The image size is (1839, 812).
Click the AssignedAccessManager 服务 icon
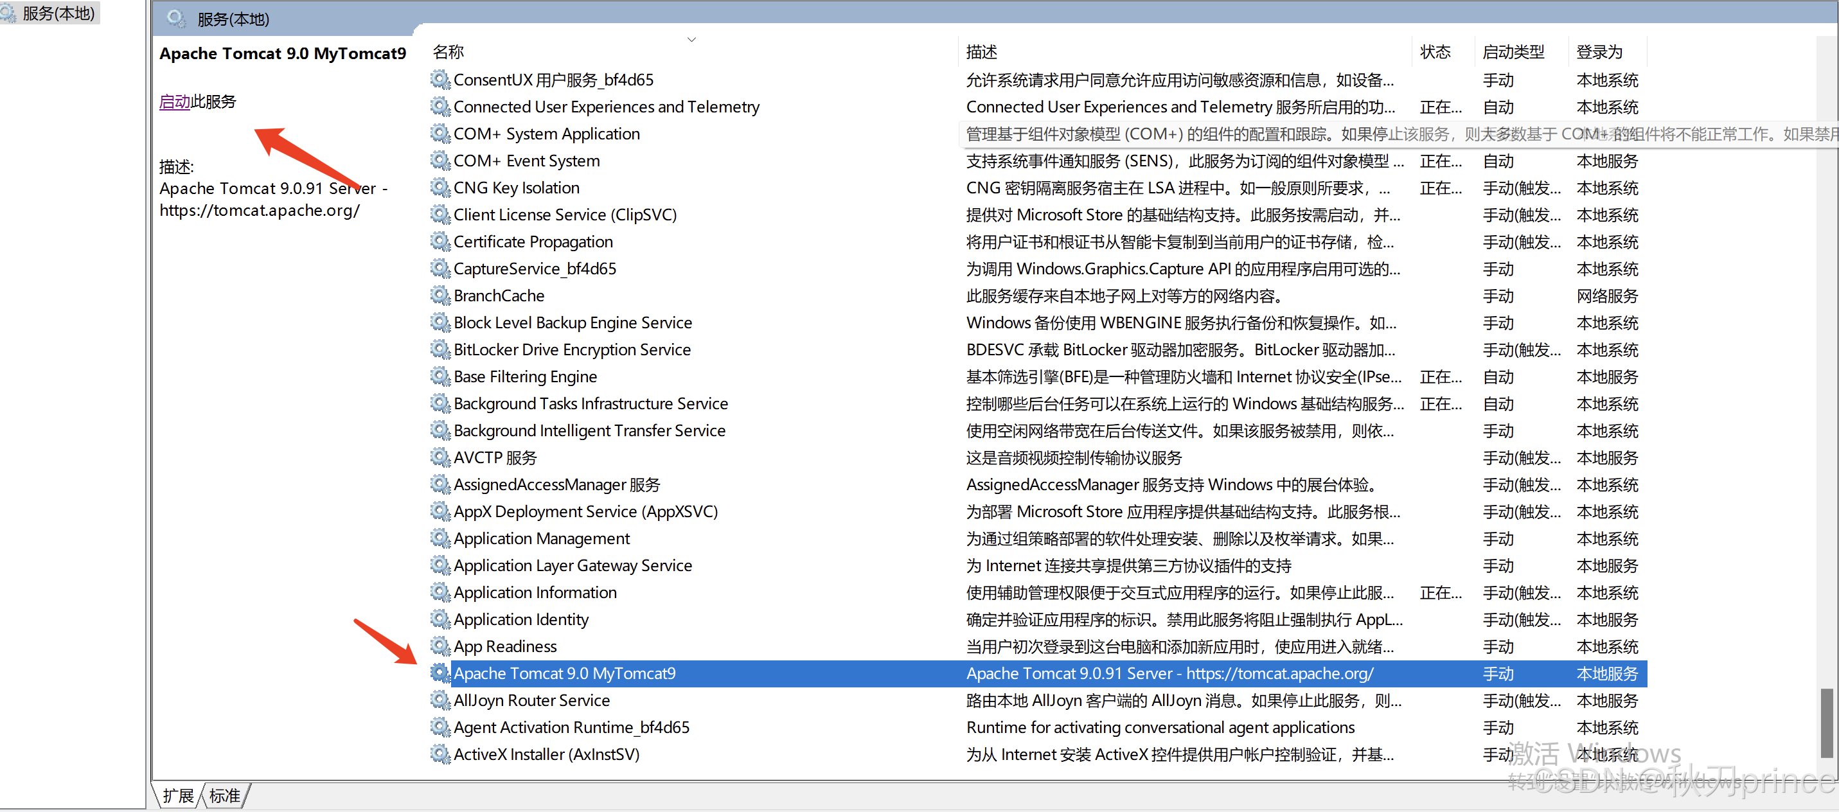441,484
